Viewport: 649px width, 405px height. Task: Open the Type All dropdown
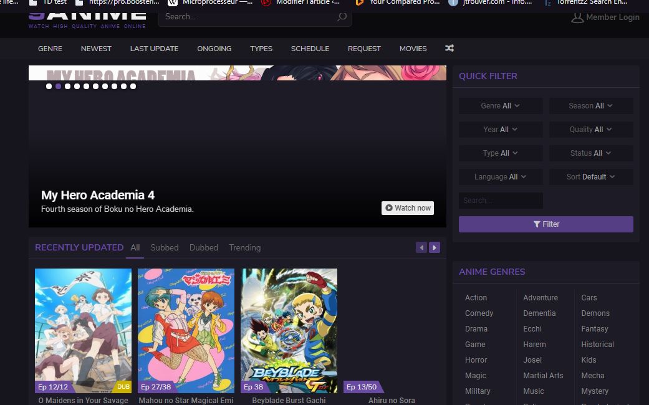coord(501,153)
